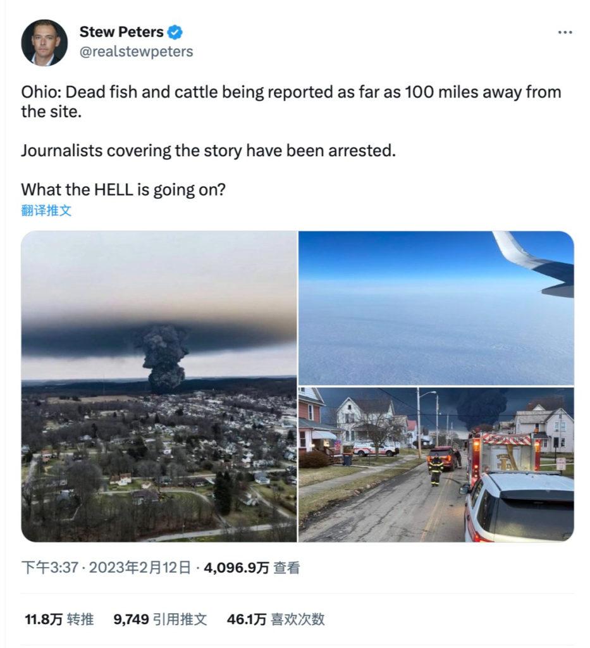Click "What the HELL is going on?" text

(x=123, y=190)
